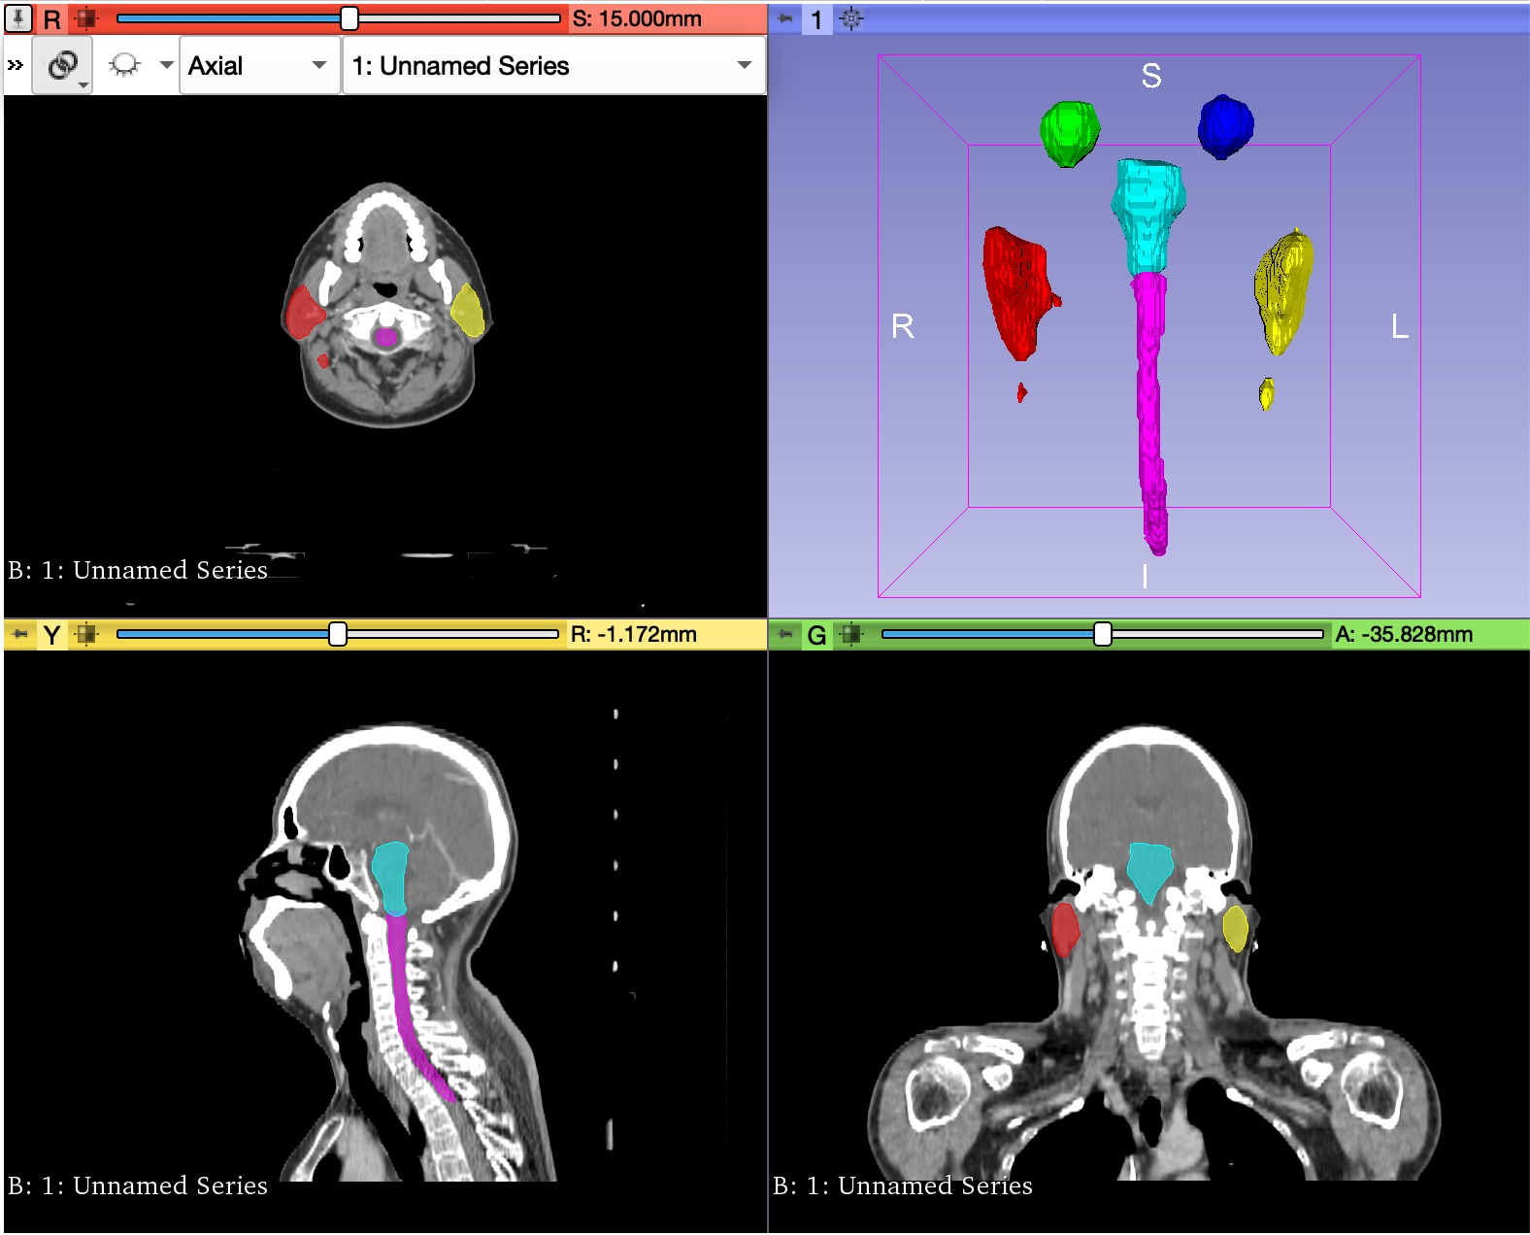1530x1235 pixels.
Task: Click the pin icon in Green slice bar
Action: 784,634
